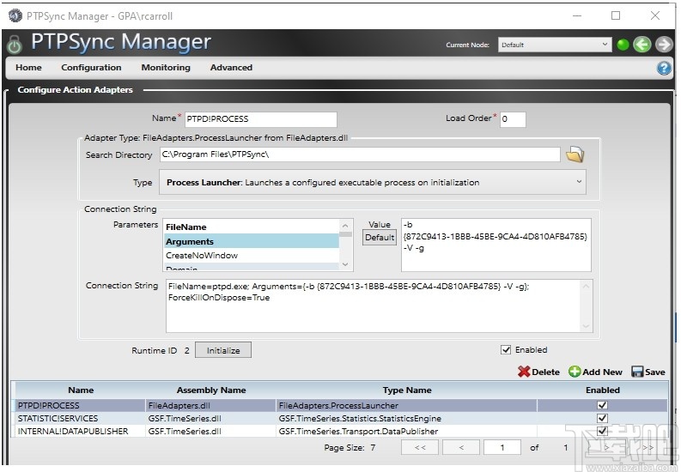Screen dimensions: 681x472
Task: Select the PTPD!PROCESS table row name
Action: pos(49,405)
